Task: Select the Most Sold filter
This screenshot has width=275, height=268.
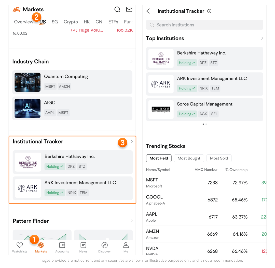Action: click(x=219, y=158)
